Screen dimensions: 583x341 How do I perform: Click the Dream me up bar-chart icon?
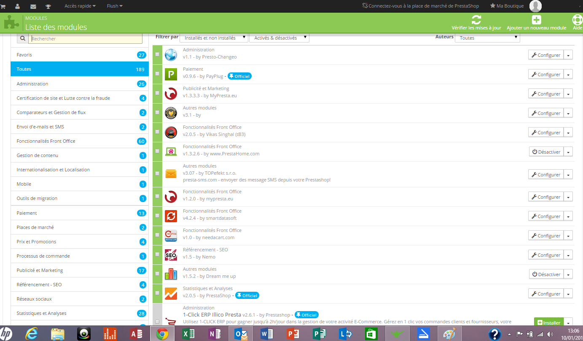click(171, 274)
